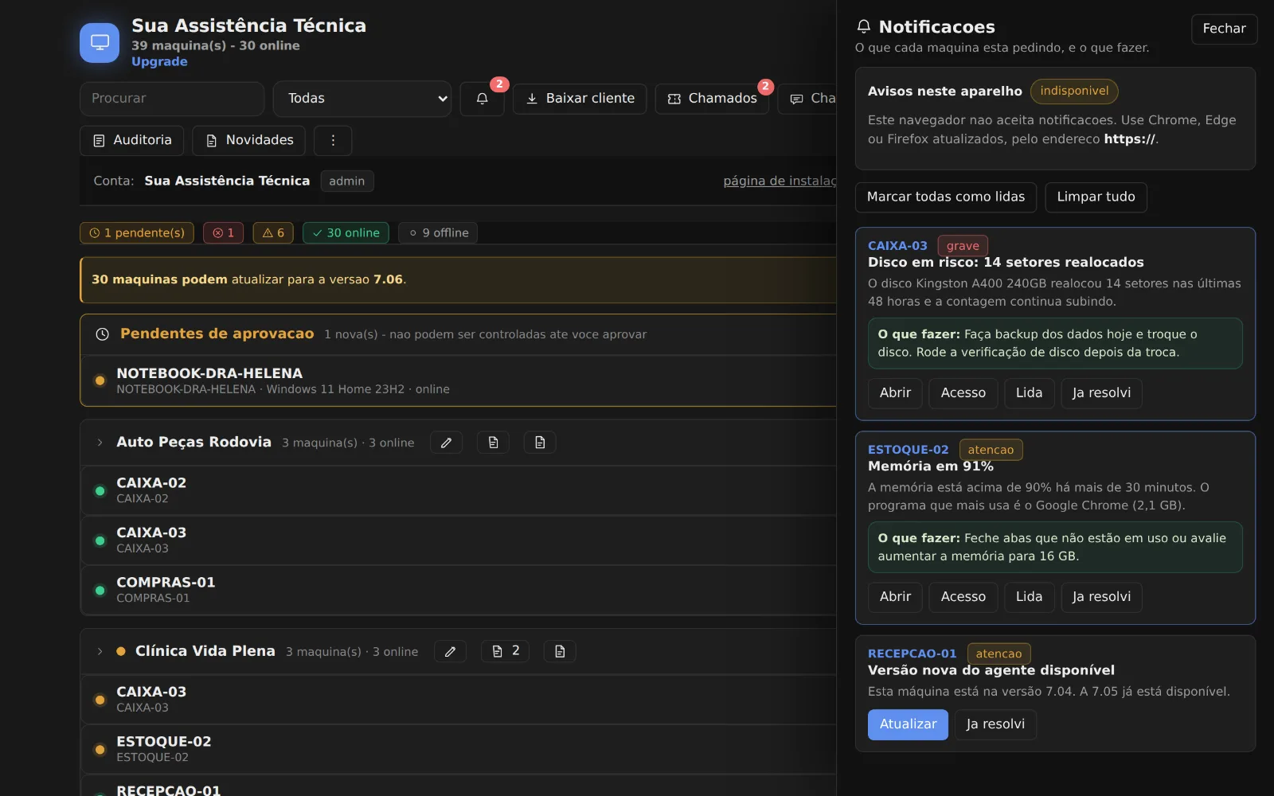Click the Upgrade link

(x=159, y=61)
